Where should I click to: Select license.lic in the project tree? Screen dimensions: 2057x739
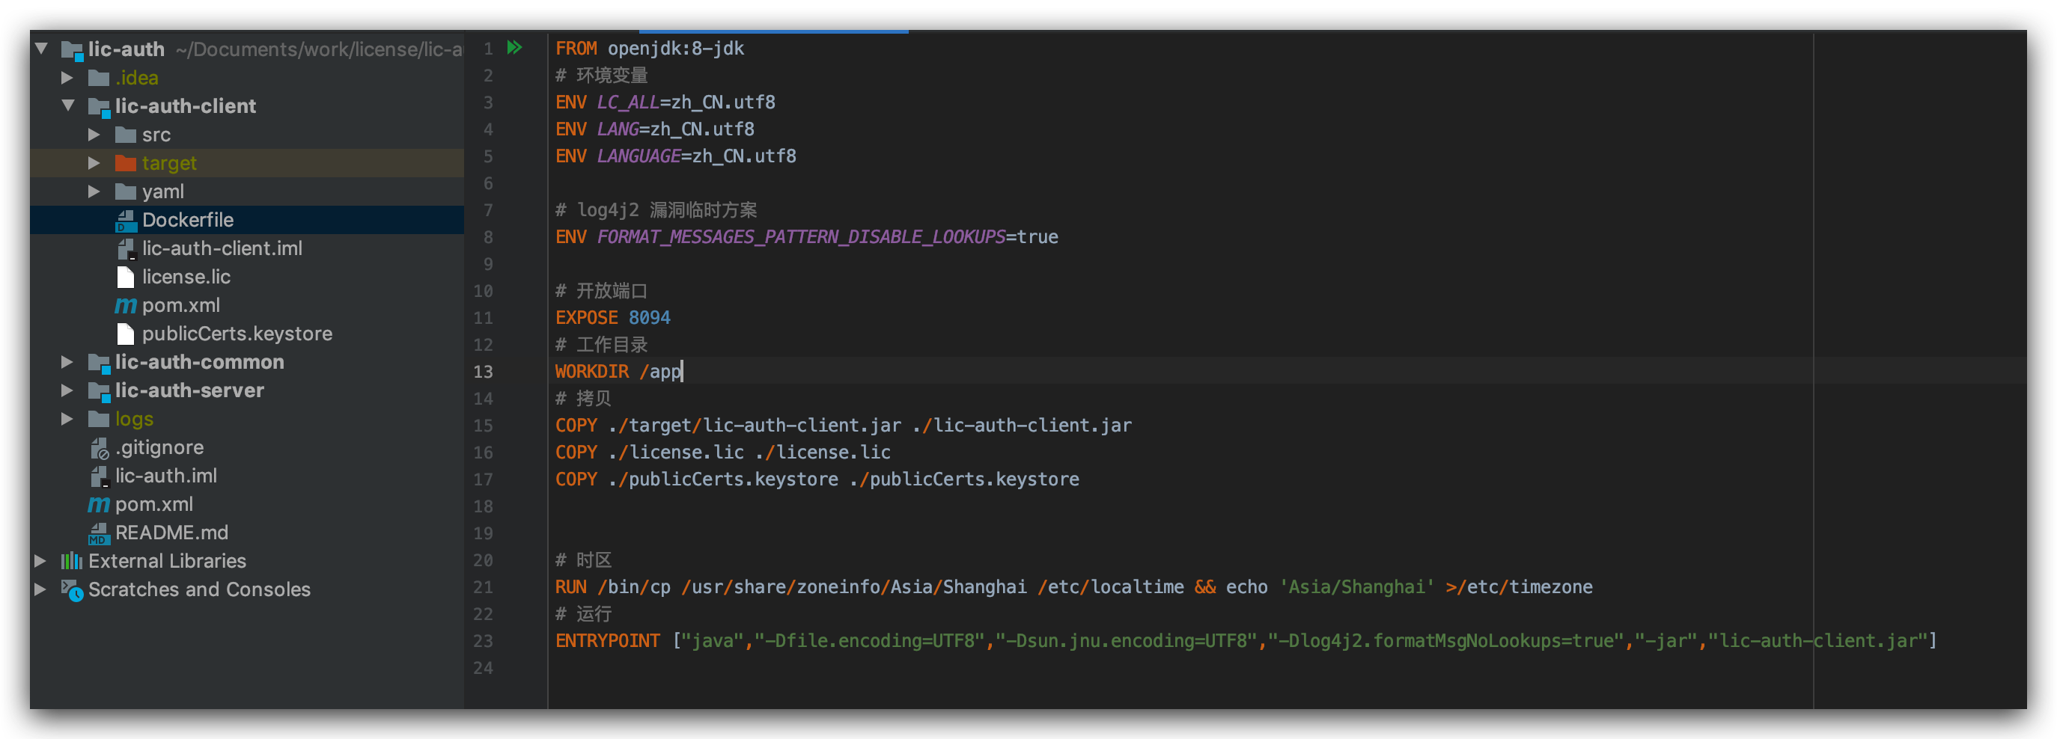pos(247,277)
